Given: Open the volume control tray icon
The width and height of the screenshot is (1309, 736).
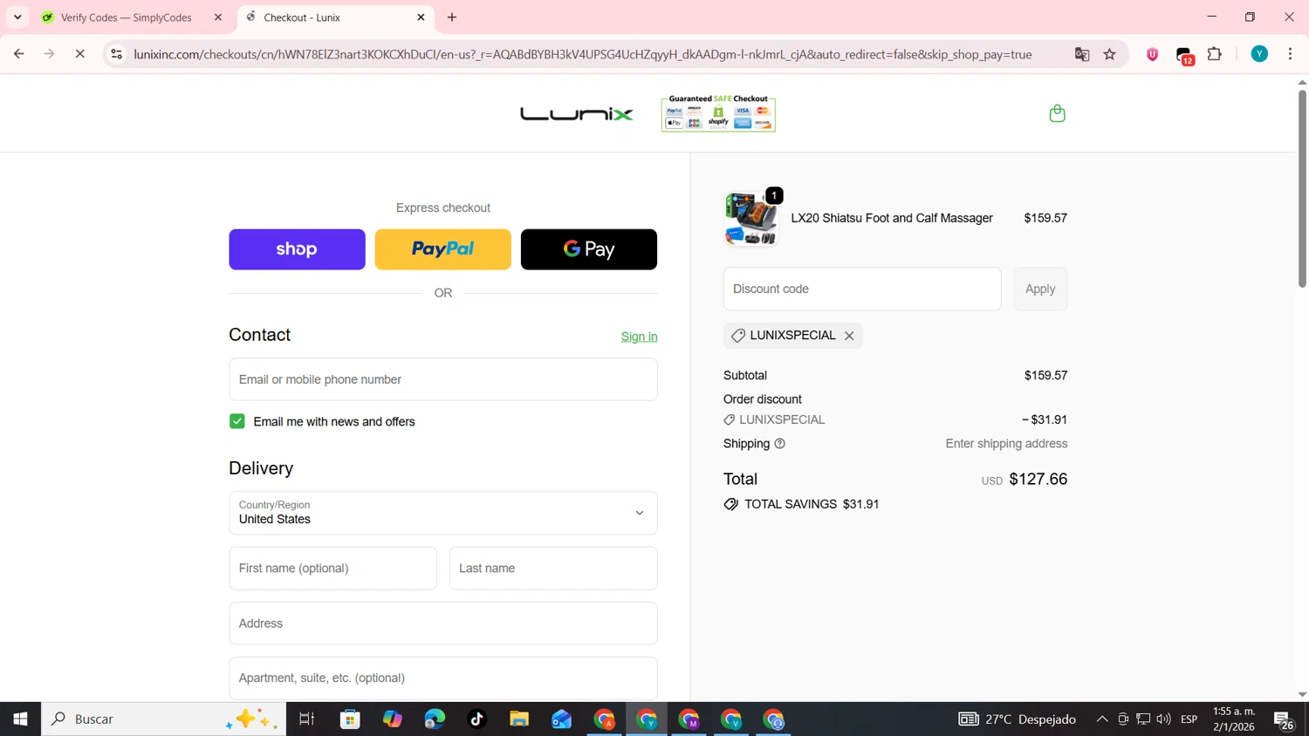Looking at the screenshot, I should [1163, 719].
